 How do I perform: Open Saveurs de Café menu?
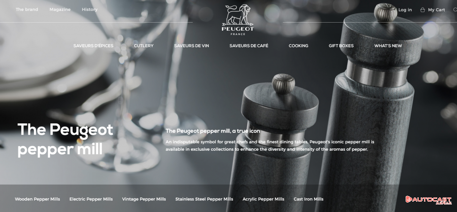pos(249,46)
